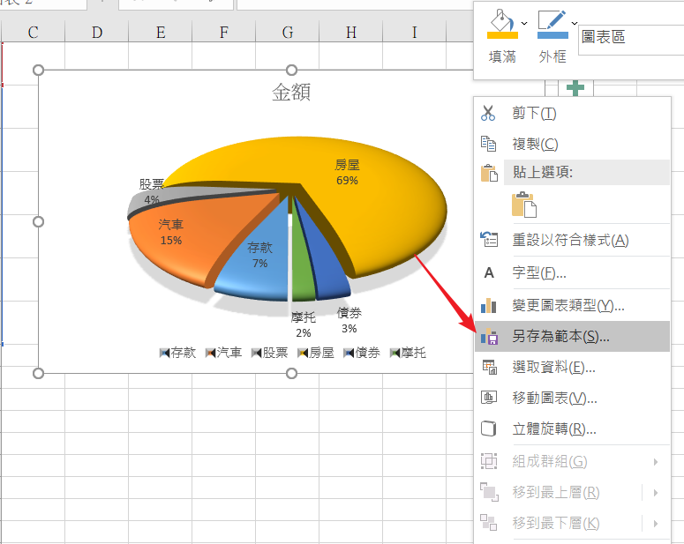Click the select data icon beside 選取資料
Viewport: 684px width, 544px height.
(x=489, y=367)
